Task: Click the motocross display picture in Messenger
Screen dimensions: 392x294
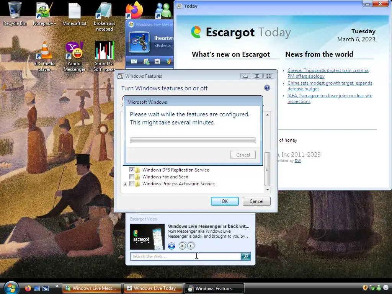Action: click(139, 42)
